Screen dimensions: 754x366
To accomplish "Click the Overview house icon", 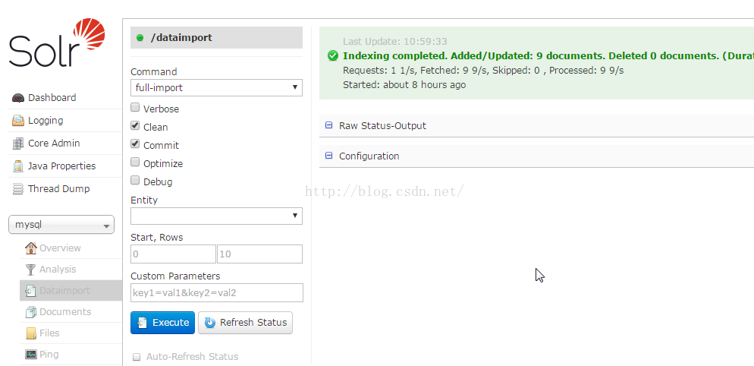I will click(x=31, y=248).
